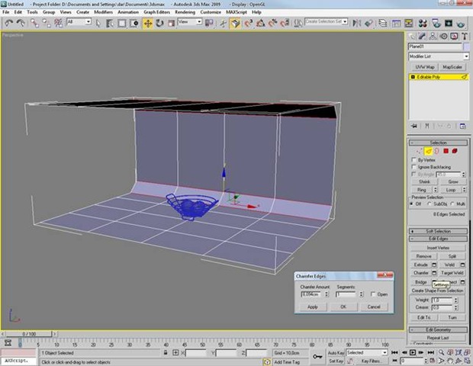Image resolution: width=473 pixels, height=366 pixels.
Task: Enable the By Vertex checkbox
Action: [415, 159]
